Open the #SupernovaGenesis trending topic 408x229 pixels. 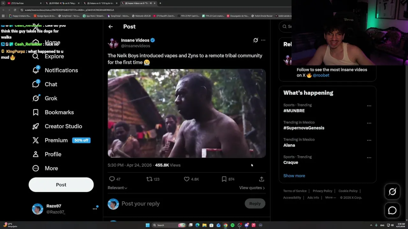pos(304,128)
